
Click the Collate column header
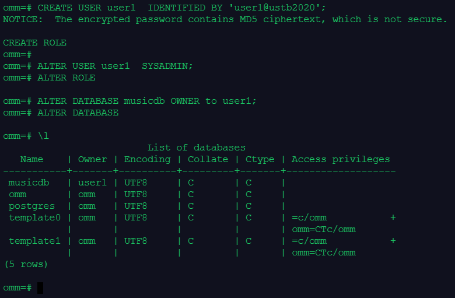point(208,159)
